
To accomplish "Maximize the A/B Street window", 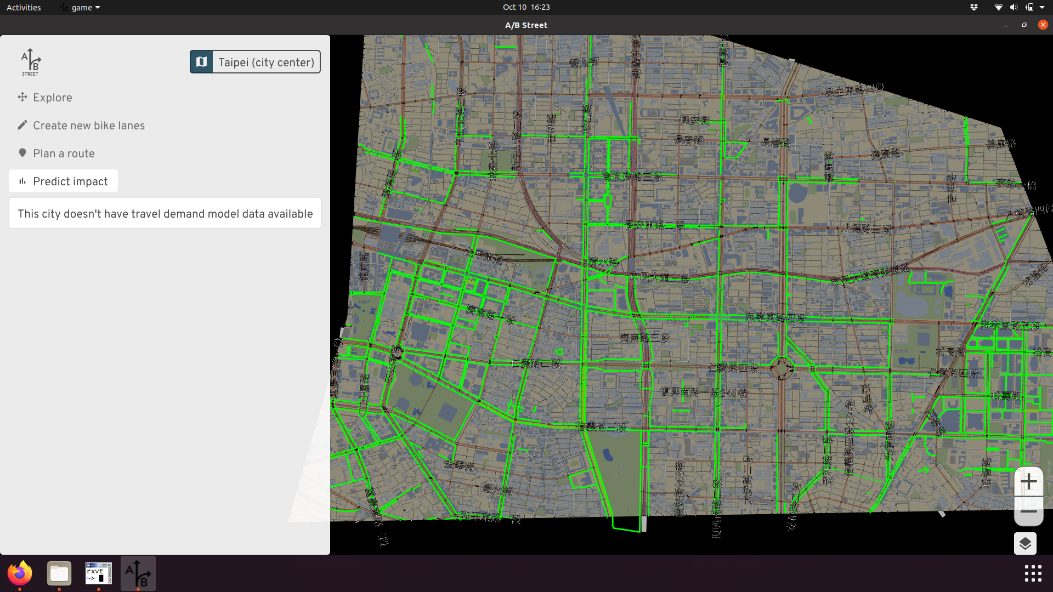I will tap(1024, 25).
